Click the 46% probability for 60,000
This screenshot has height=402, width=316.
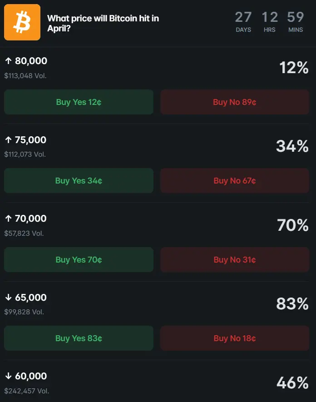point(292,383)
